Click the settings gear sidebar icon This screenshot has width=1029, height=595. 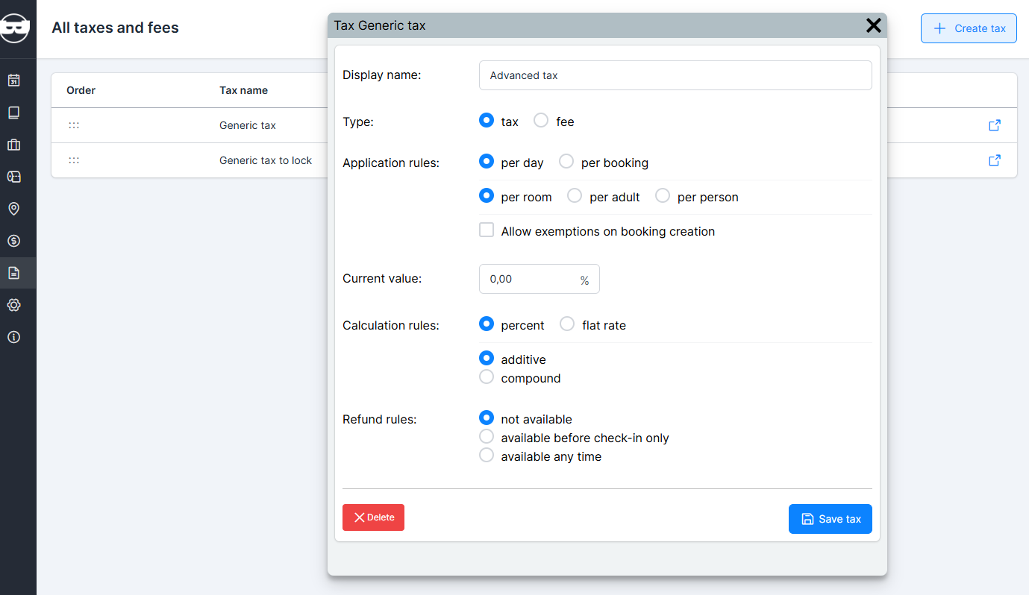tap(13, 305)
